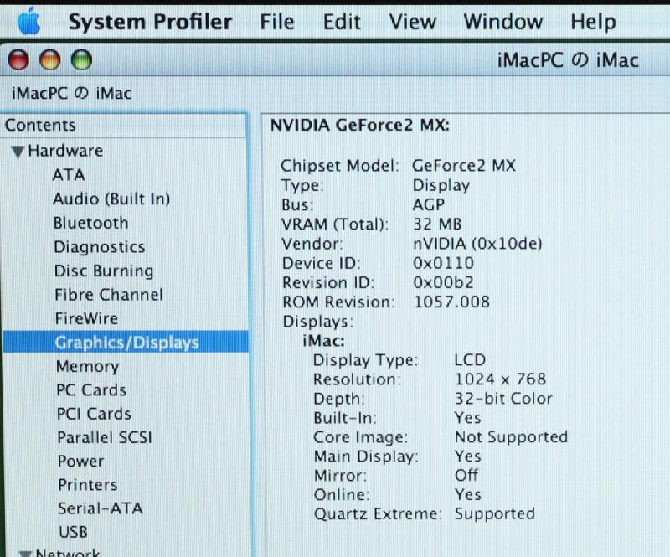Select FireWire in the sidebar
Image resolution: width=670 pixels, height=557 pixels.
(x=86, y=318)
